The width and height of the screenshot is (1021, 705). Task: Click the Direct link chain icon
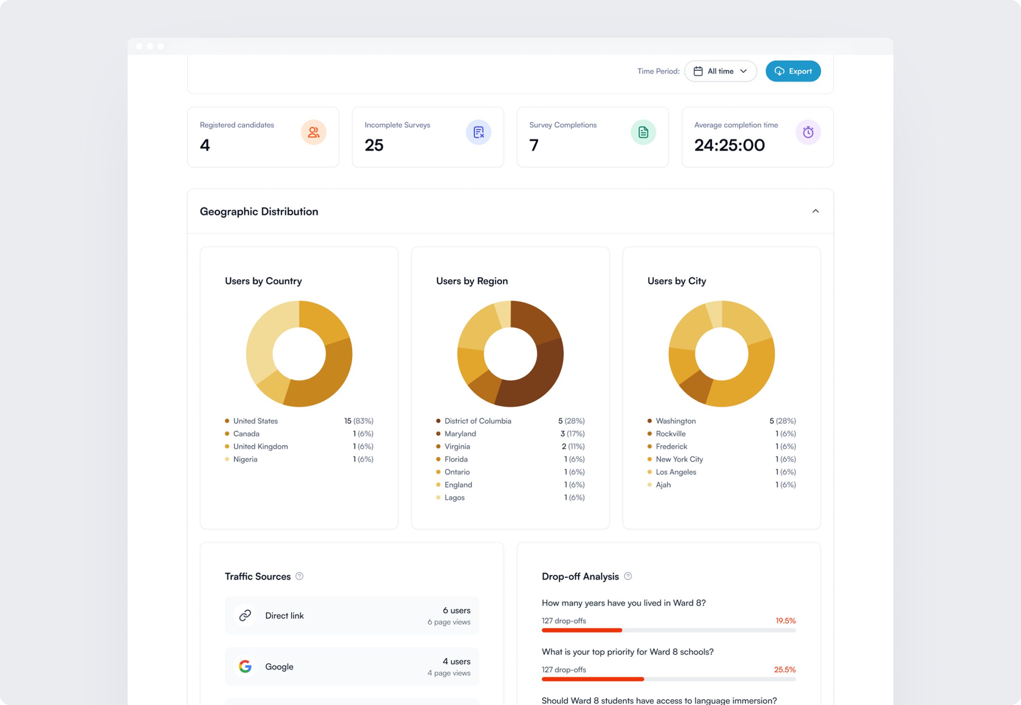coord(245,615)
